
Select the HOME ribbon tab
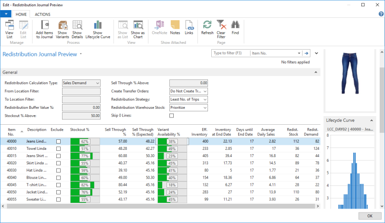(x=21, y=14)
